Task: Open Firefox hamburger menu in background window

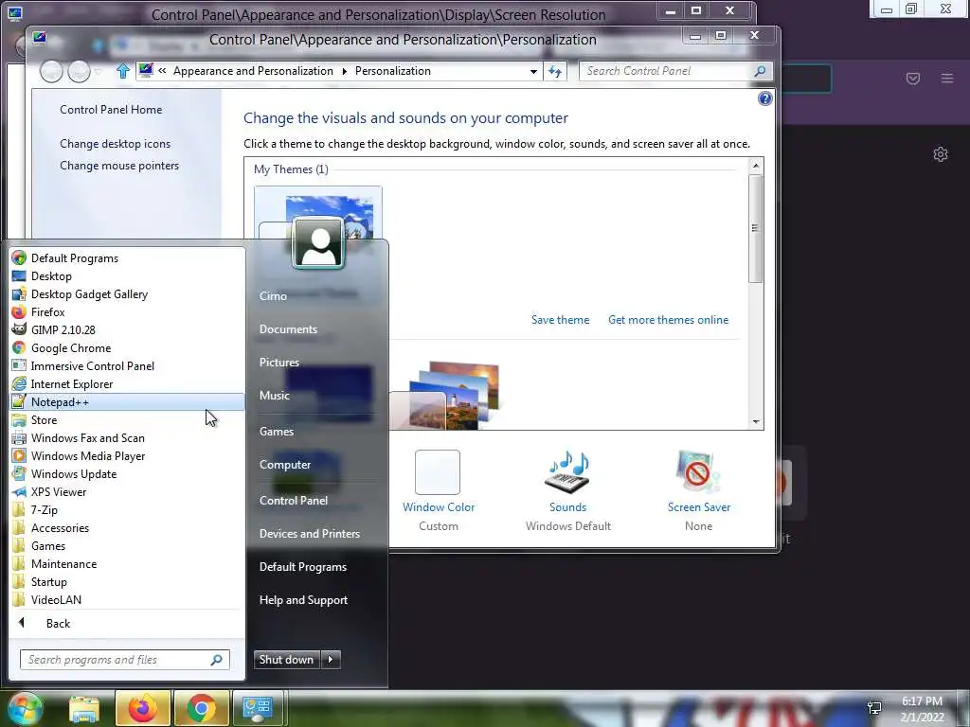Action: tap(947, 78)
